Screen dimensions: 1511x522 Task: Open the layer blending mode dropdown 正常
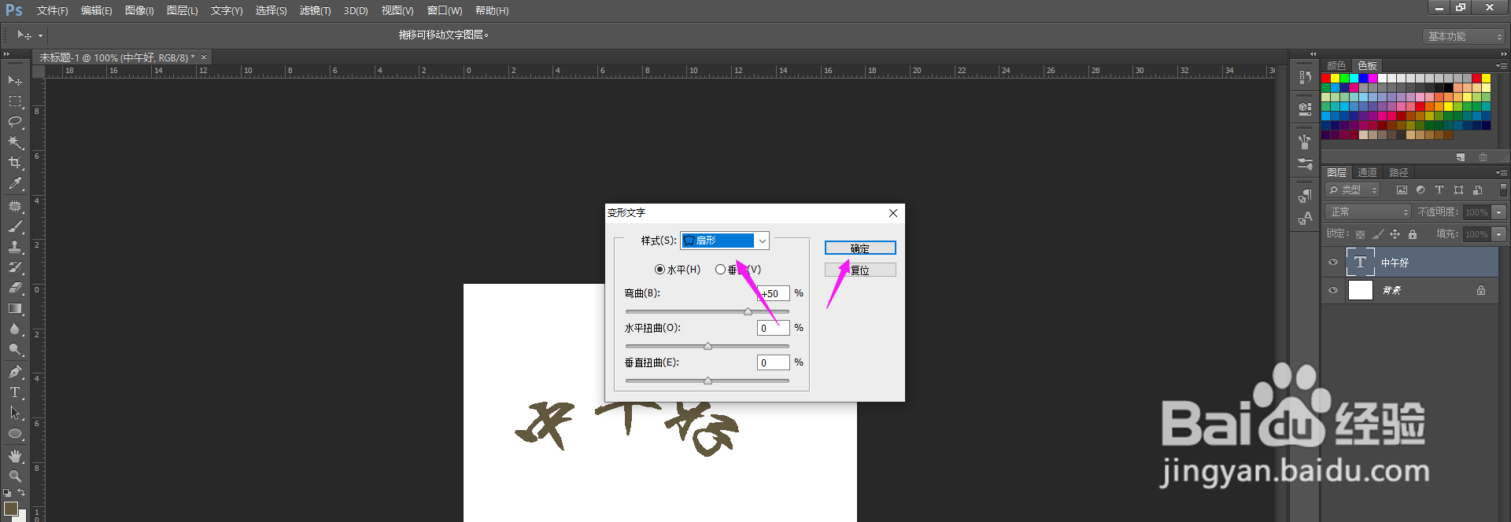1369,212
